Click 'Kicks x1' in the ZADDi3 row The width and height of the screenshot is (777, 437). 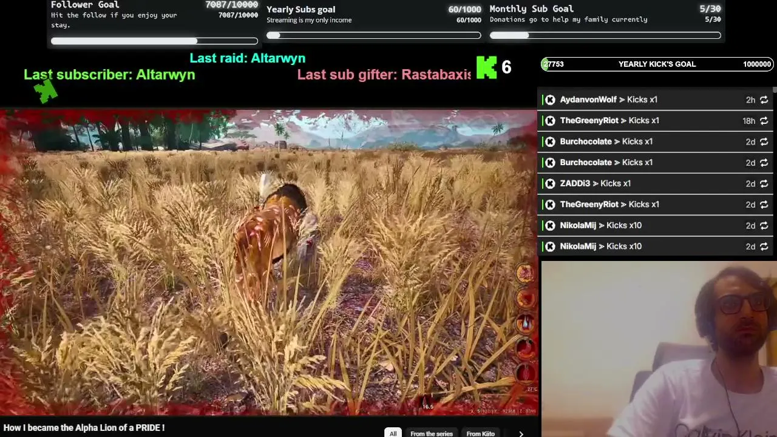[x=616, y=183]
